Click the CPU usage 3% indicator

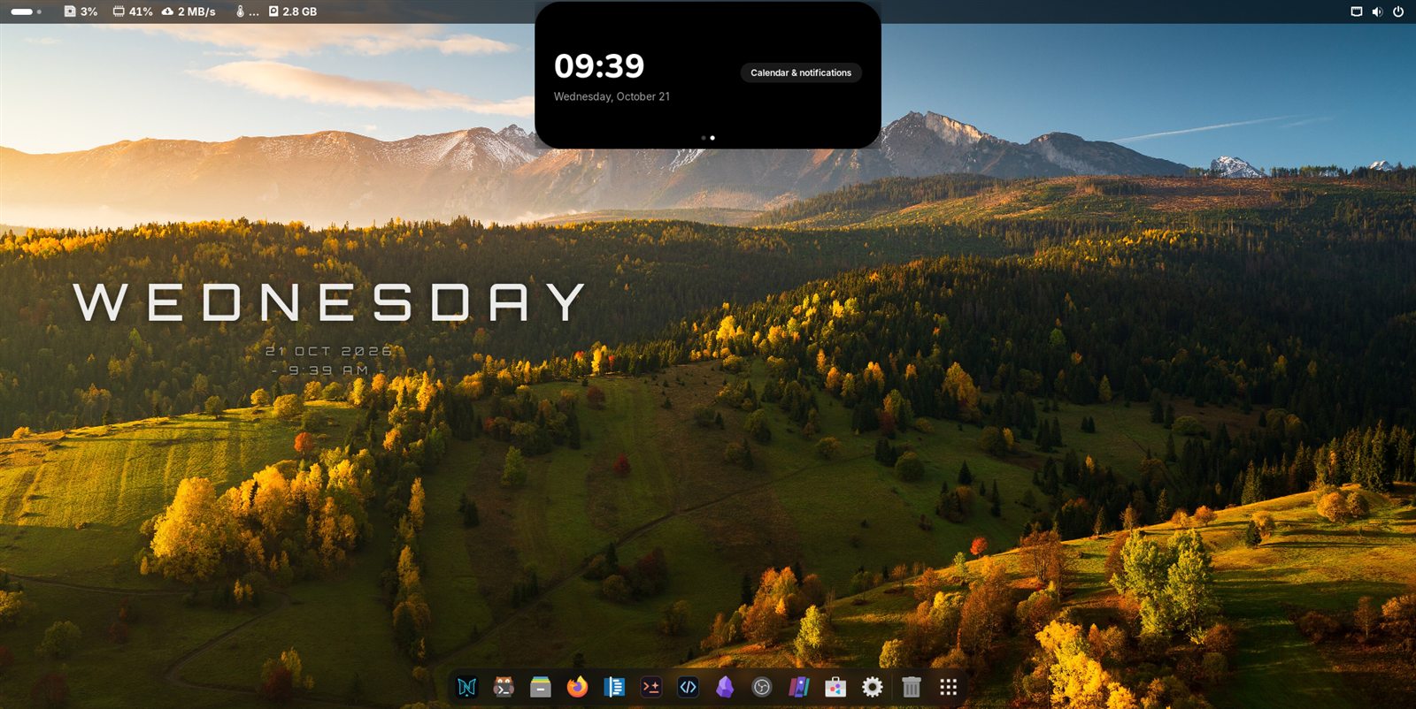click(81, 11)
